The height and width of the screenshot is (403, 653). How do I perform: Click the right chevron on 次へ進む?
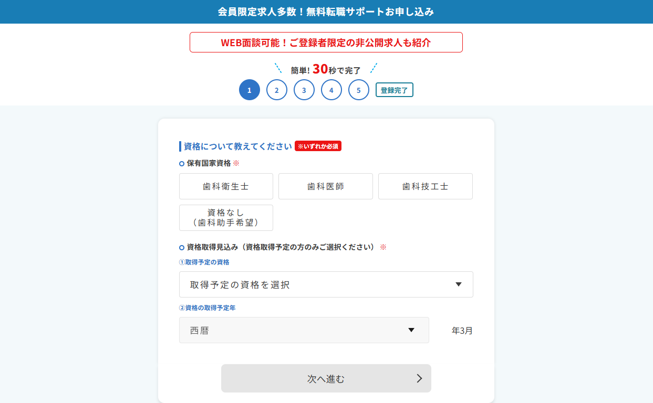click(x=419, y=378)
